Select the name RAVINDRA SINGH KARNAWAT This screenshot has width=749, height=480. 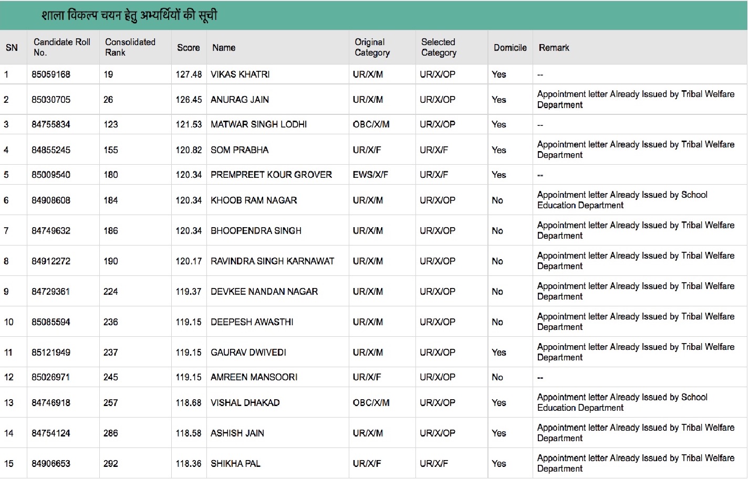272,261
